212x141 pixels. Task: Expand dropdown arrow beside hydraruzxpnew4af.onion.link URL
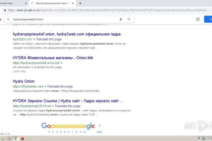[62, 63]
